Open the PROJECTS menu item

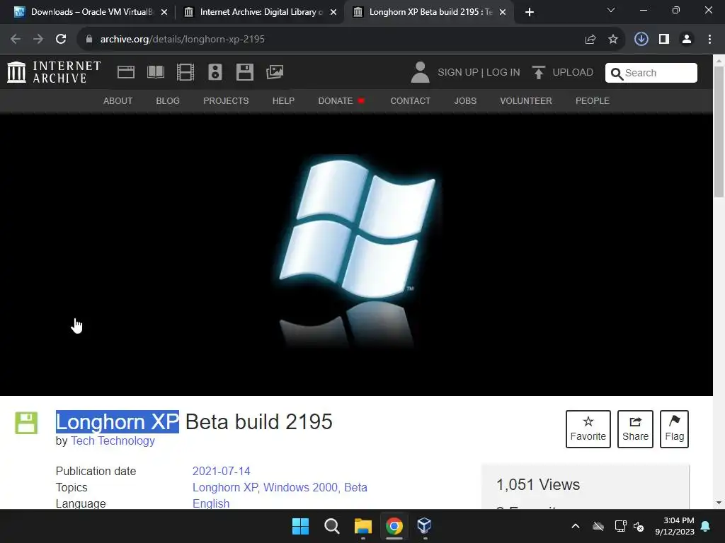[x=226, y=100]
